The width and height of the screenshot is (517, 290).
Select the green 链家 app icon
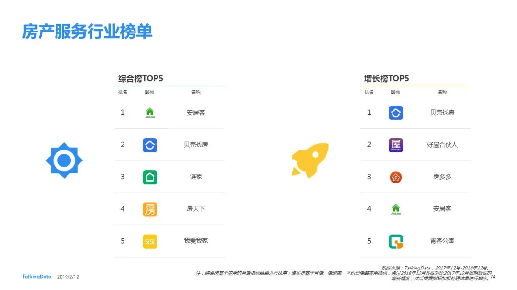pos(150,177)
